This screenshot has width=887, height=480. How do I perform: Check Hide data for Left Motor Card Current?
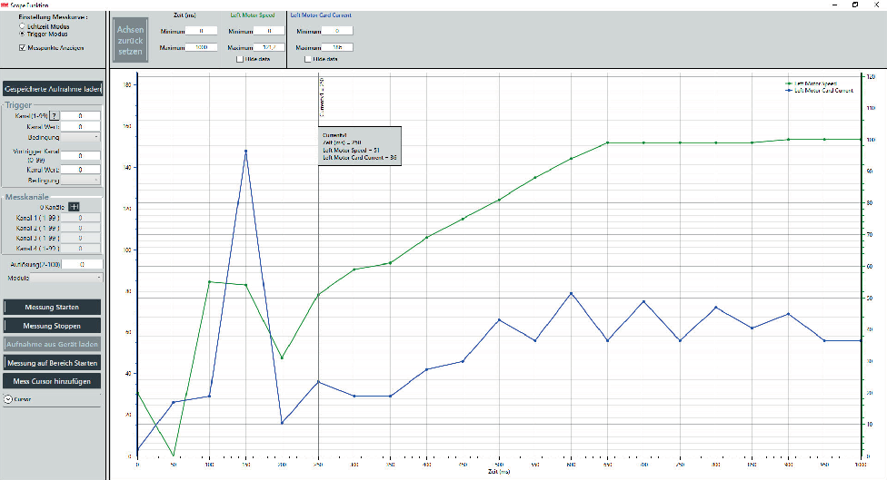coord(307,59)
